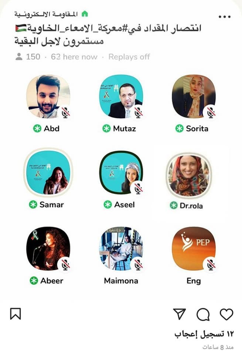Click the Aseel name label

(x=125, y=205)
